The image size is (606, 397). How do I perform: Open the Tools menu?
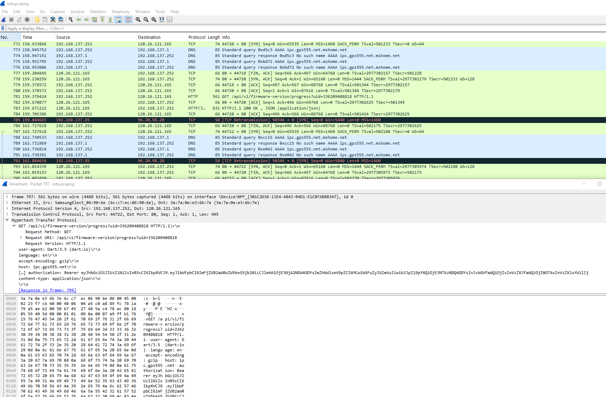click(160, 12)
